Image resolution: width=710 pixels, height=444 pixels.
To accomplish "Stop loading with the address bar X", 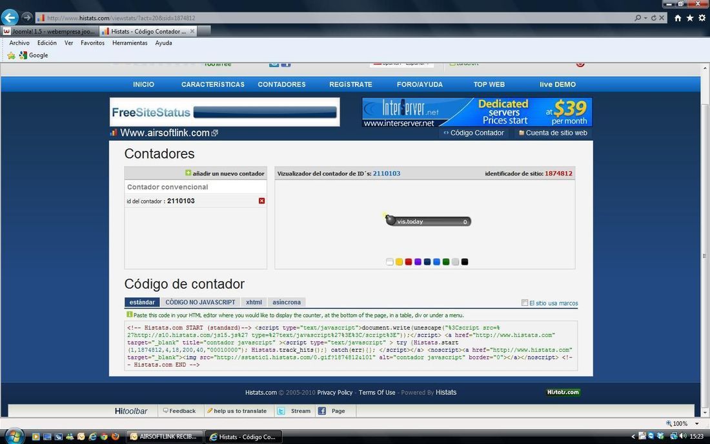I will [662, 18].
